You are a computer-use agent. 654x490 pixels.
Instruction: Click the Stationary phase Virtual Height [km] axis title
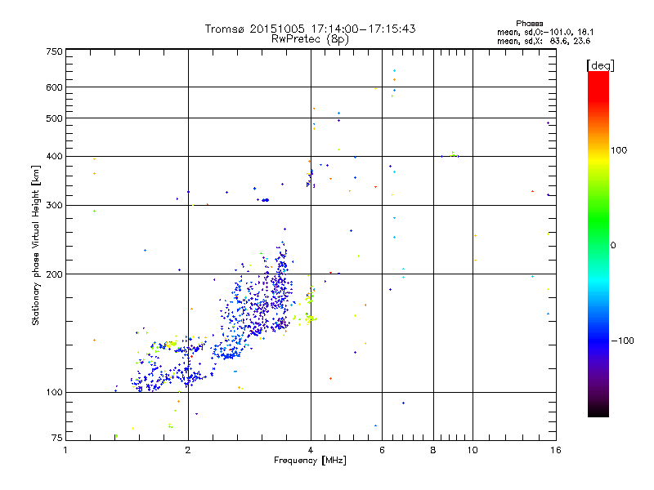(x=35, y=245)
